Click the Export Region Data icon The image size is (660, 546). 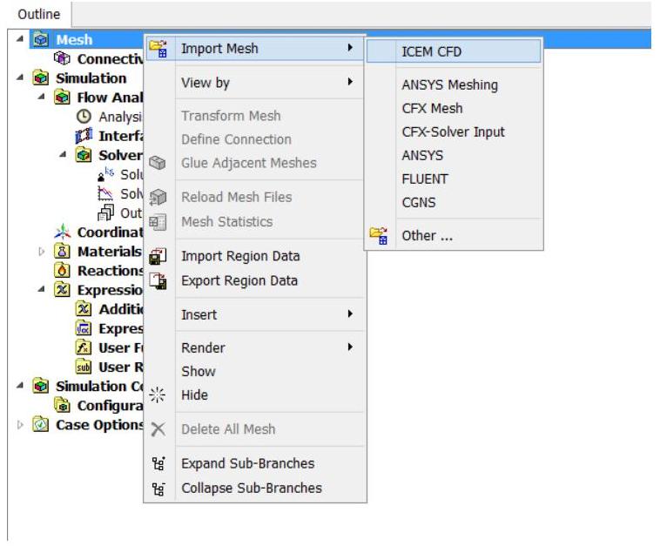point(158,280)
